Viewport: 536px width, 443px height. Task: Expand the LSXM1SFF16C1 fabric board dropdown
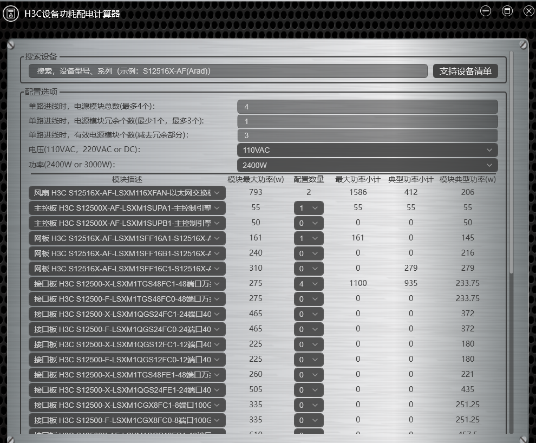127,269
